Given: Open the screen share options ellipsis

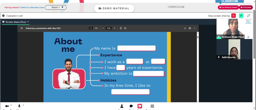Looking at the screenshot, I should pyautogui.click(x=28, y=22).
